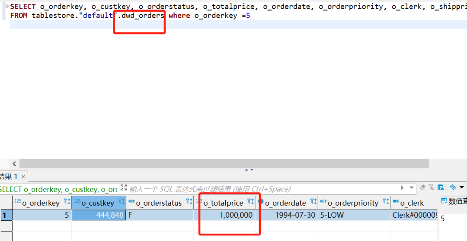
Task: Click the filter/sort icon on o_orderstatus column
Action: [189, 202]
